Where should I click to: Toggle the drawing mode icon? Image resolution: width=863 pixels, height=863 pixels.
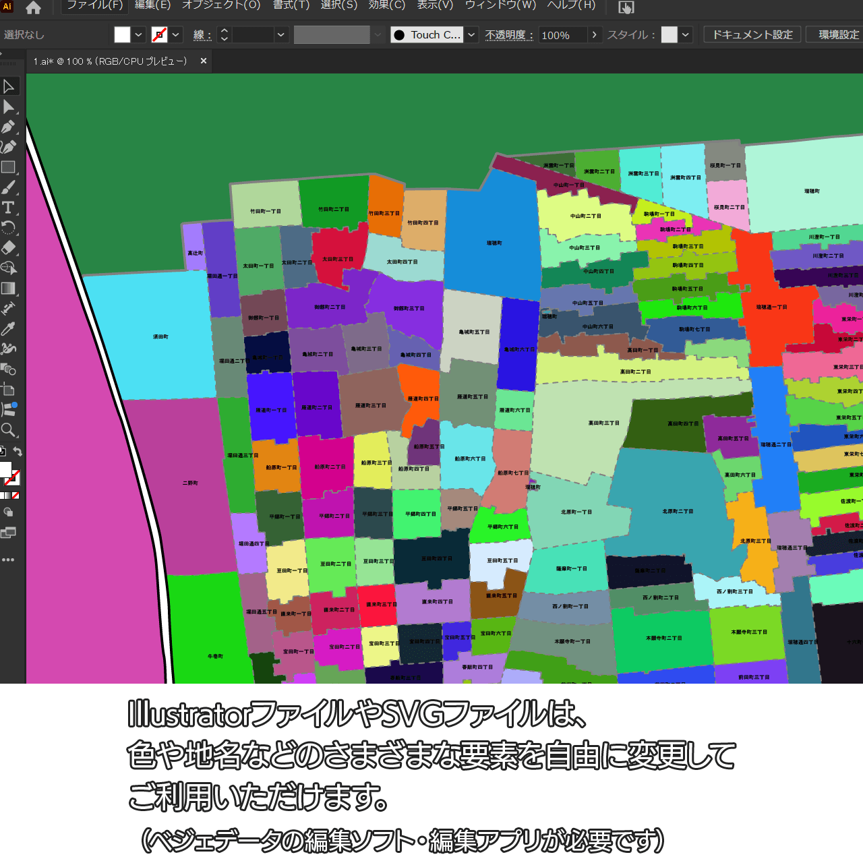coord(9,512)
